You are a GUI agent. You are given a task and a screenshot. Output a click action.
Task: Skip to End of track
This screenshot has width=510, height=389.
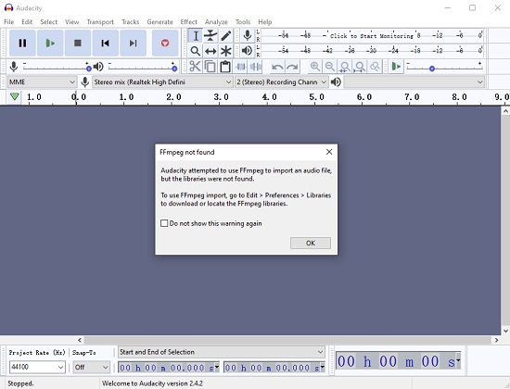(133, 44)
